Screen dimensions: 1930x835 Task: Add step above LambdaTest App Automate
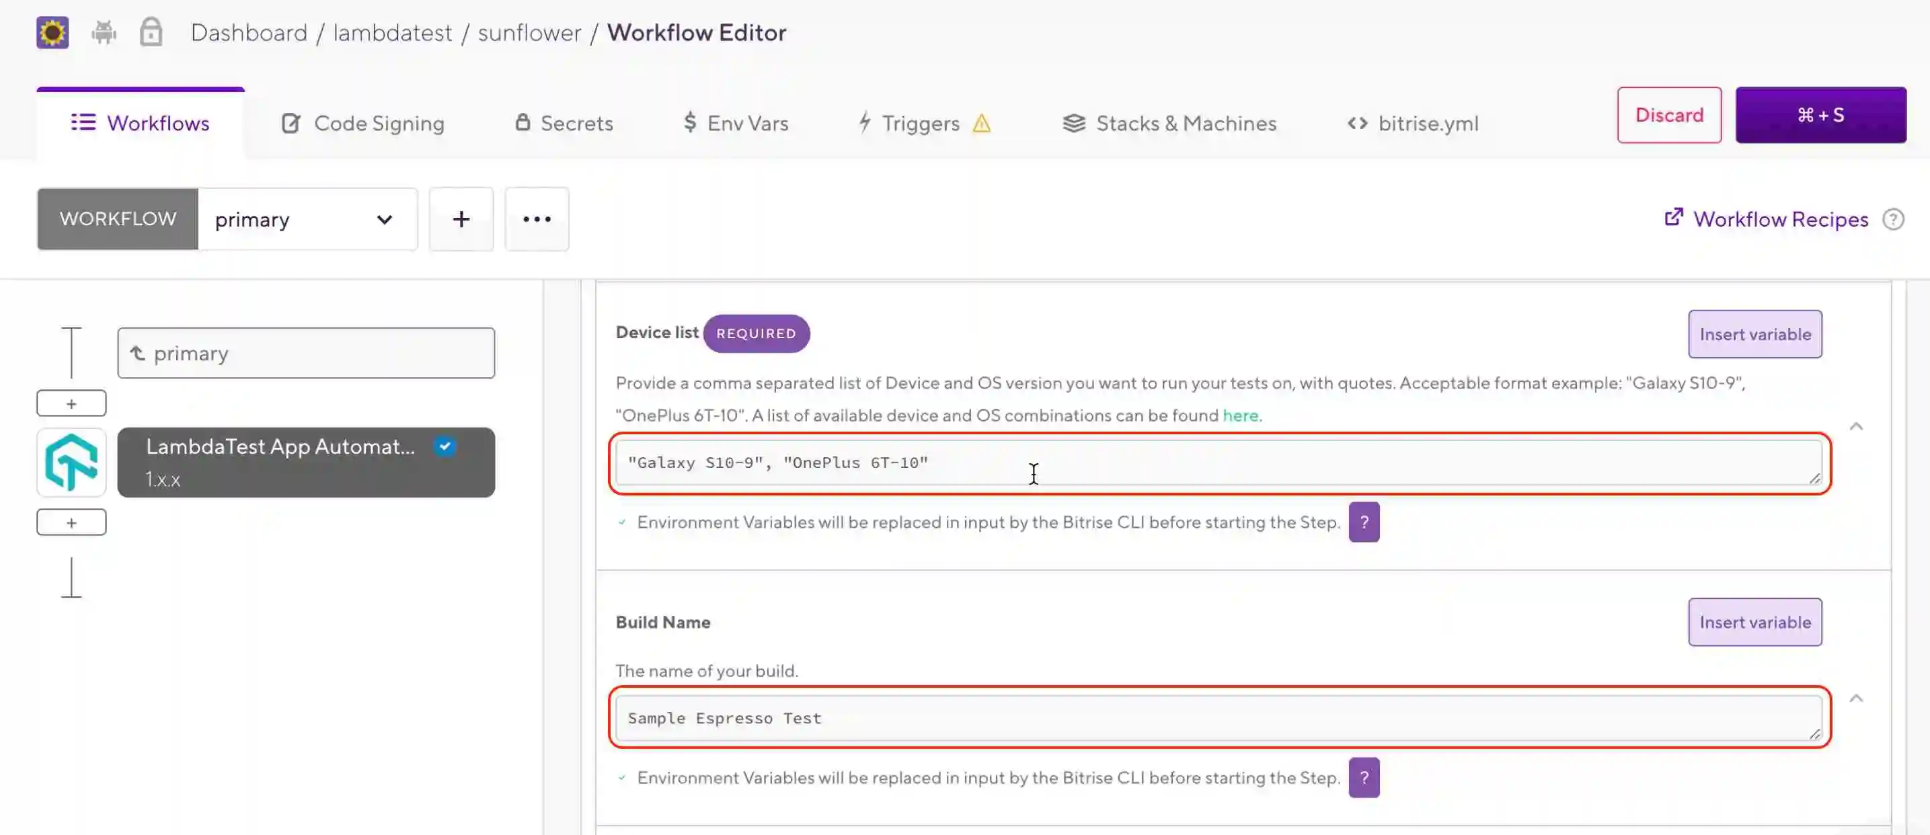71,403
